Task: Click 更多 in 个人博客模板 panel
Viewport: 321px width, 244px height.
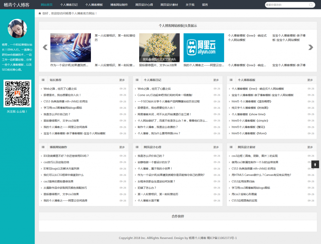Action: pyautogui.click(x=310, y=80)
